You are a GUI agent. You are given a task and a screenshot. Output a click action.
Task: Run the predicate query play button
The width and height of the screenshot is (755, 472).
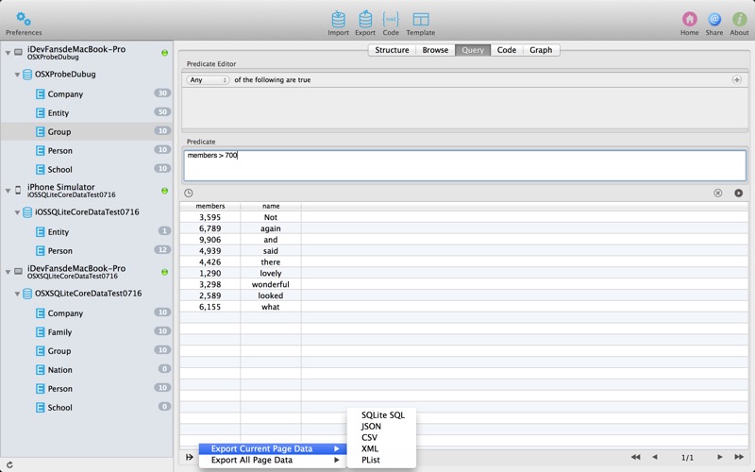point(738,194)
